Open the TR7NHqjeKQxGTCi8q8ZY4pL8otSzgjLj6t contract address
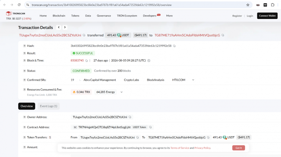281x157 pixels. coord(105,127)
